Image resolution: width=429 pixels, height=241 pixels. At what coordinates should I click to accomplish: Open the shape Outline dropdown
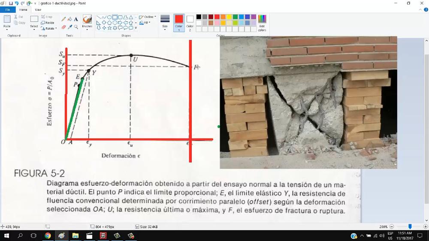tap(148, 17)
